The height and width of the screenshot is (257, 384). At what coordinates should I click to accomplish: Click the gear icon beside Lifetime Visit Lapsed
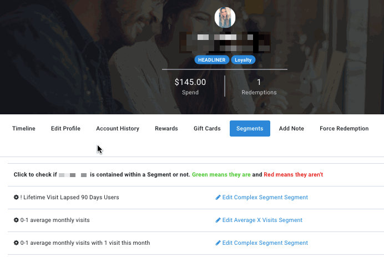pos(16,197)
